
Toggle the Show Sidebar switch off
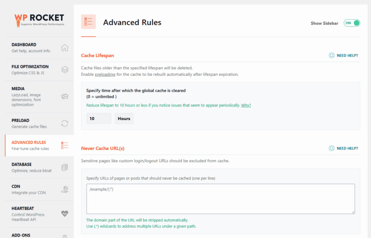[x=352, y=23]
